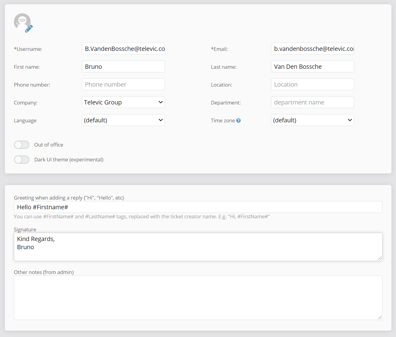The height and width of the screenshot is (337, 396).
Task: Select the Last name text field
Action: (312, 67)
